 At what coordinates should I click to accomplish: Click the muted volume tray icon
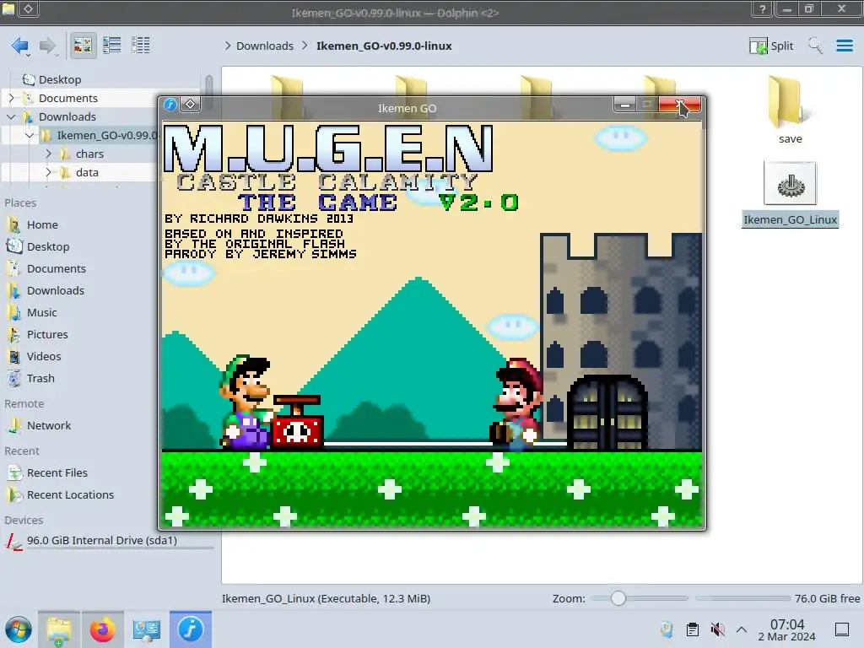coord(717,629)
